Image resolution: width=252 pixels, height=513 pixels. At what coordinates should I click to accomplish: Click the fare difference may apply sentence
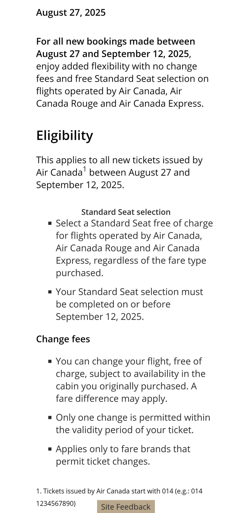112,398
